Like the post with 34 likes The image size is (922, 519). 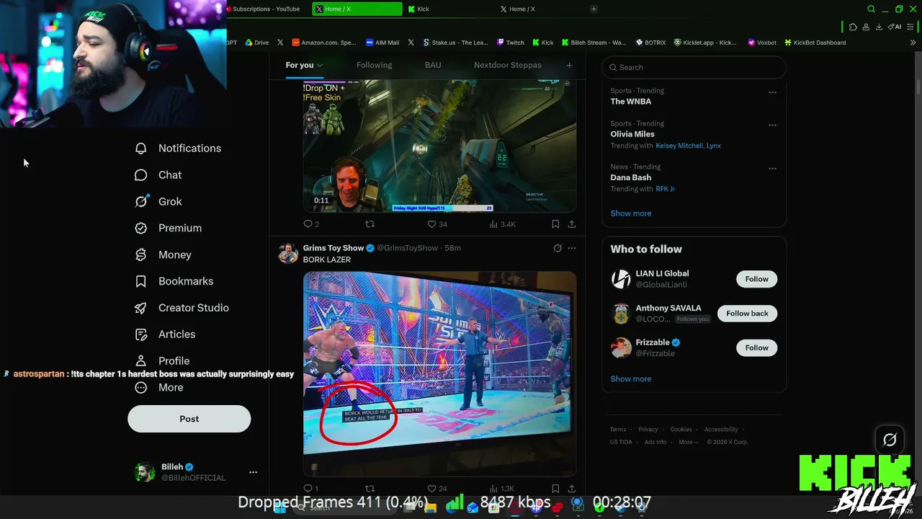coord(437,224)
